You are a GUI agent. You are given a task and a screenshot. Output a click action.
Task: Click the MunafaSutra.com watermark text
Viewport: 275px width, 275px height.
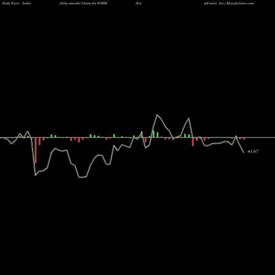point(240,3)
